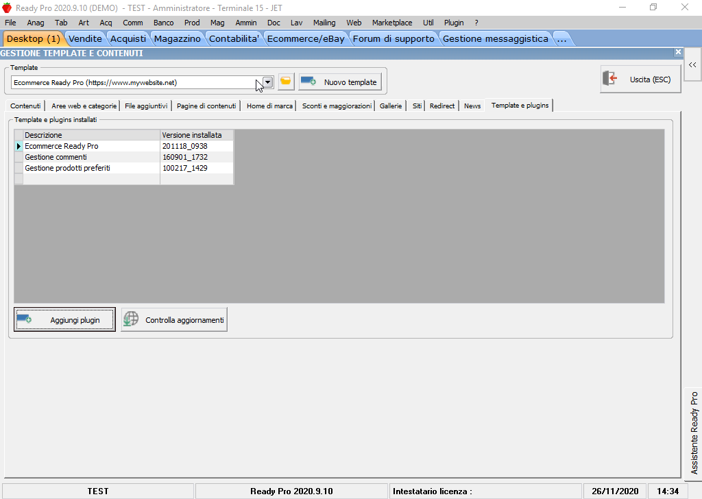Open Gestione messaggistica tab
Viewport: 702px width, 499px height.
coord(495,38)
